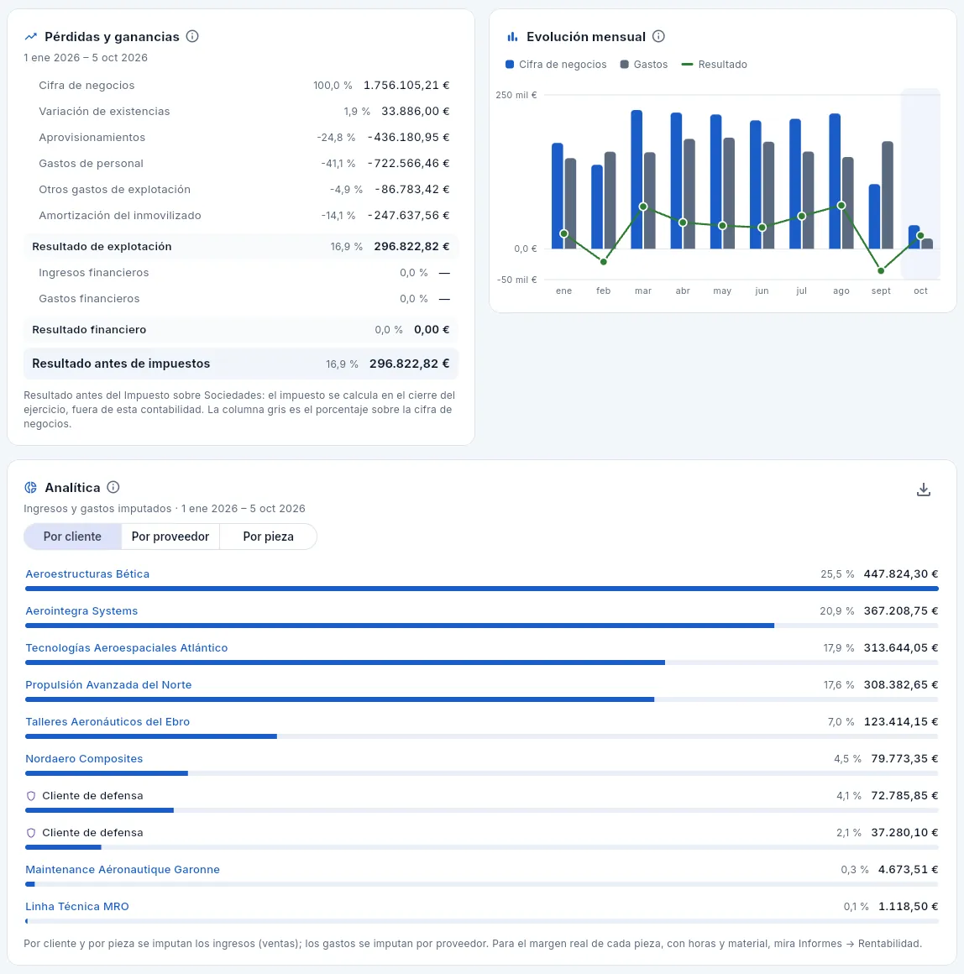Viewport: 964px width, 974px height.
Task: Click the trend line icon of Pérdidas y ganancias
Action: 30,37
